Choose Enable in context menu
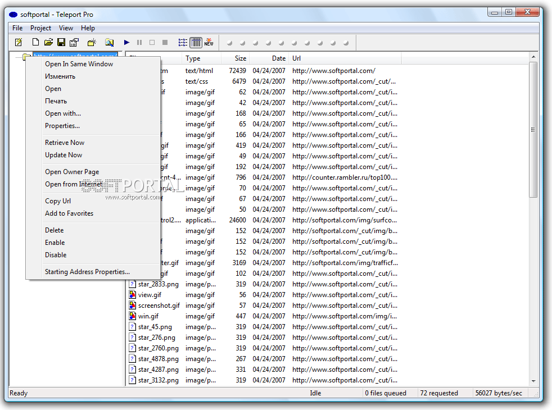552x410 pixels. 93,242
